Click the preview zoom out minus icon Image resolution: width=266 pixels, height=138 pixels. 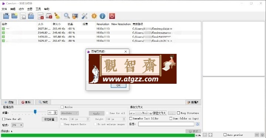[x=257, y=135]
